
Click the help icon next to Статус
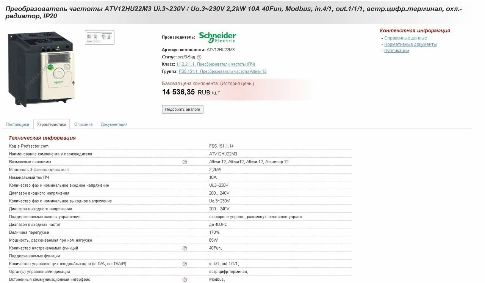[199, 57]
